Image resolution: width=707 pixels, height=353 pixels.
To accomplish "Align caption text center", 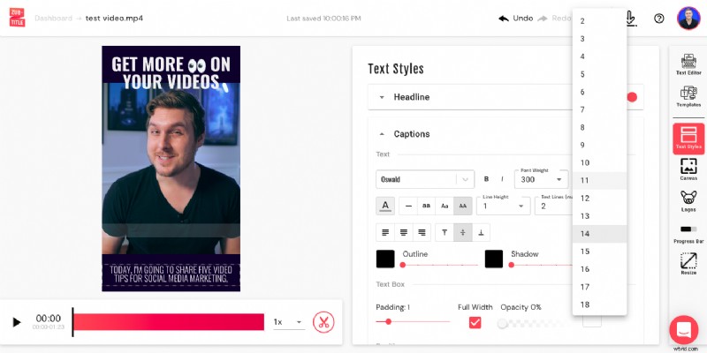I will [x=404, y=232].
